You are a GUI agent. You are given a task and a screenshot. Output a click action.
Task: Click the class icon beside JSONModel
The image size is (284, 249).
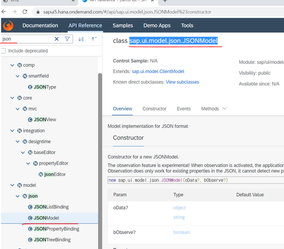pos(30,218)
